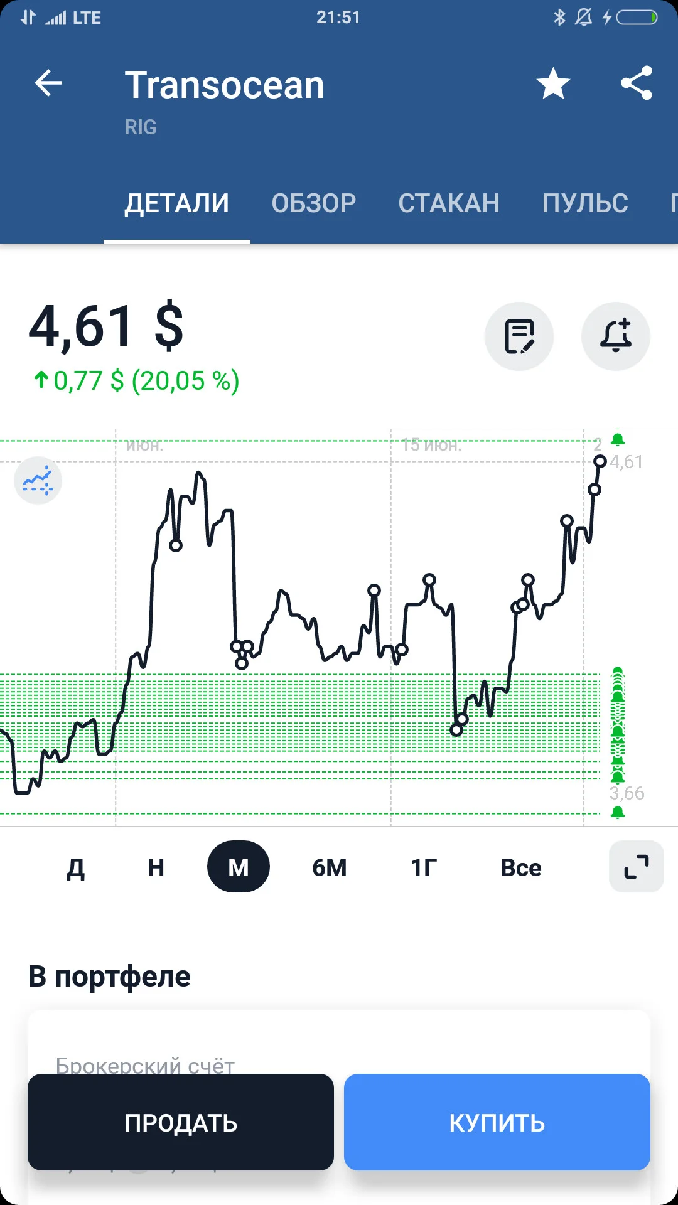The image size is (678, 1205).
Task: Open the note editor icon
Action: click(519, 336)
